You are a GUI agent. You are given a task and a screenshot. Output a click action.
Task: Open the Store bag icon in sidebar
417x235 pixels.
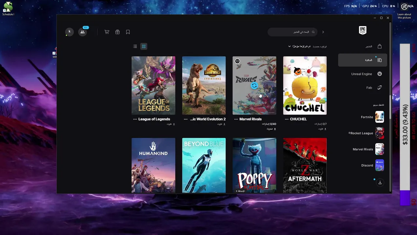(x=380, y=46)
